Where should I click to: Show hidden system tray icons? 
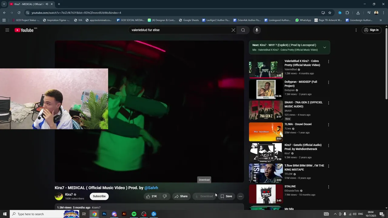[x=335, y=214]
